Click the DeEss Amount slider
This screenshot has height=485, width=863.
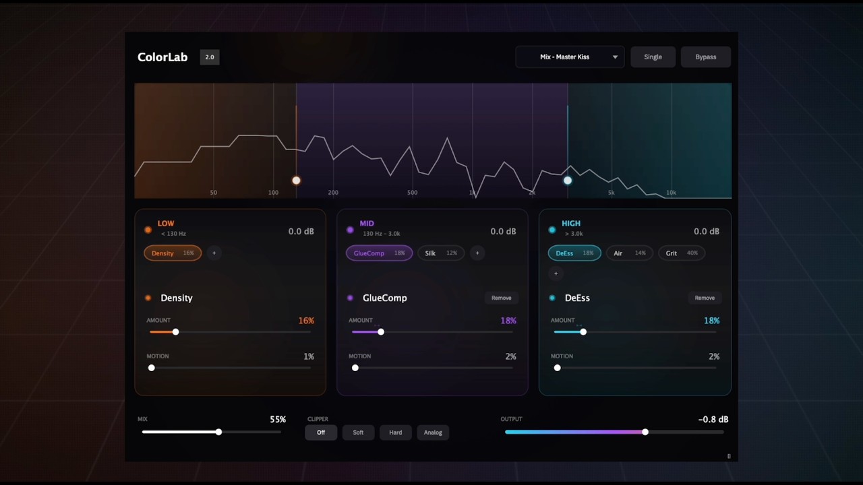pos(636,332)
